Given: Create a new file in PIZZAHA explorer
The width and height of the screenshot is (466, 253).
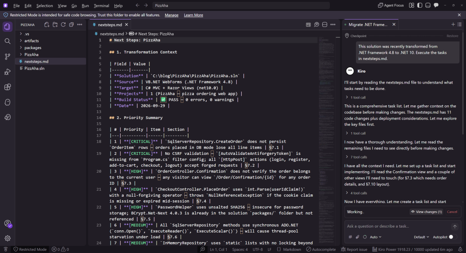Looking at the screenshot, I should click(47, 25).
